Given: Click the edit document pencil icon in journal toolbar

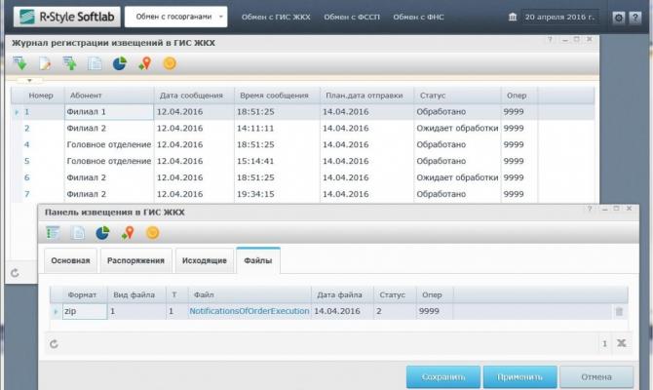Looking at the screenshot, I should coord(45,63).
